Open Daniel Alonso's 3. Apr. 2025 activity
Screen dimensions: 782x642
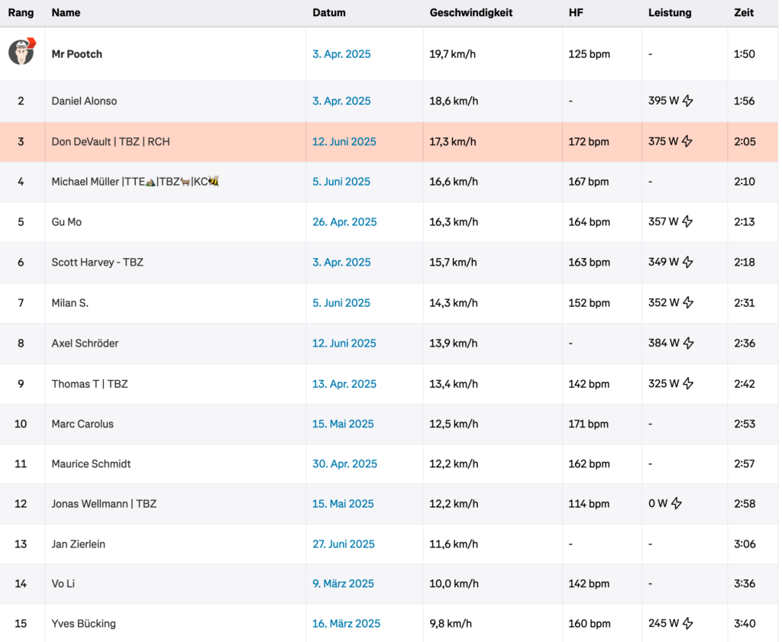pyautogui.click(x=341, y=101)
